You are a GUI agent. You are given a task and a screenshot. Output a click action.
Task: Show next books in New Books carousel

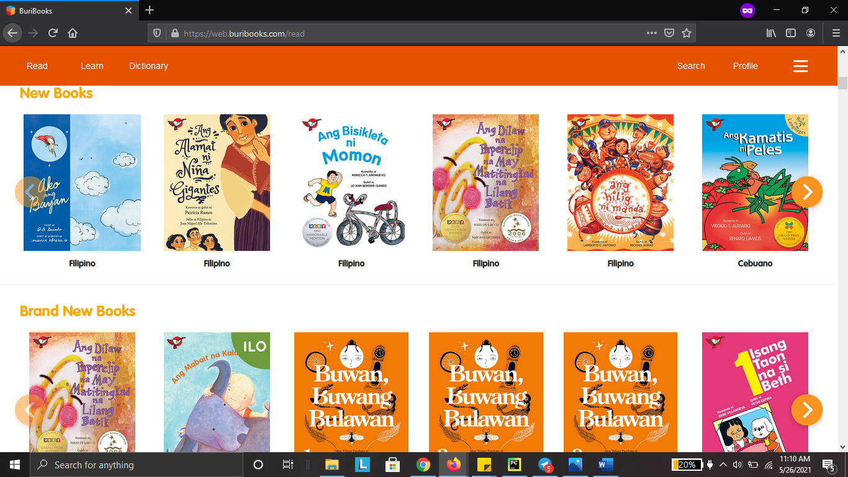[807, 192]
